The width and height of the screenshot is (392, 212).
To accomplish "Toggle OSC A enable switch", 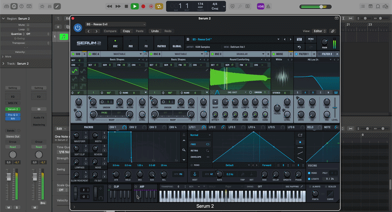I will pos(90,54).
